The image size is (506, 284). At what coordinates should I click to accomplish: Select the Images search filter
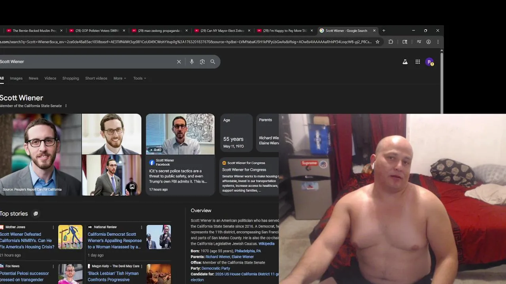click(x=16, y=78)
